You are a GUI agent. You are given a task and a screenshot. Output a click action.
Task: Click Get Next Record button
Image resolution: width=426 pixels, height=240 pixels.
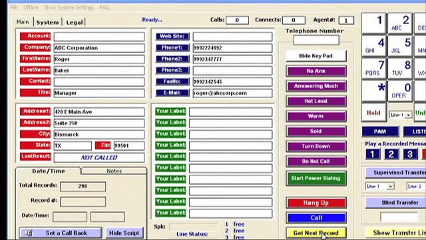(316, 233)
